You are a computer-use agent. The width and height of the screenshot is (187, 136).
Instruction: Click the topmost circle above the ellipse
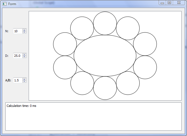[x=105, y=23]
